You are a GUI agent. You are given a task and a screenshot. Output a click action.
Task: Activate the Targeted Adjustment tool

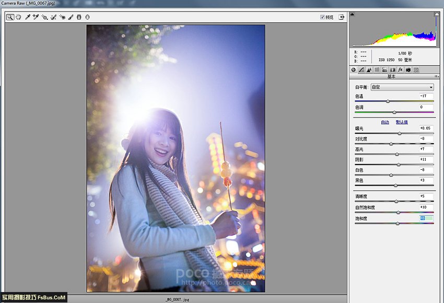(x=44, y=17)
